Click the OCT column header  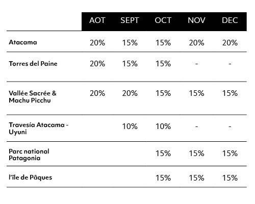(x=163, y=20)
